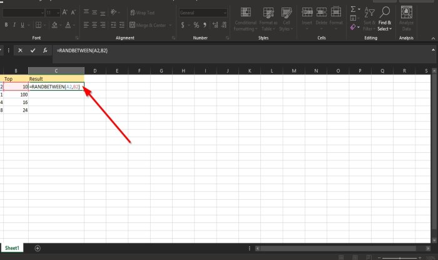Click the Orientation text rotation icon

tap(114, 12)
